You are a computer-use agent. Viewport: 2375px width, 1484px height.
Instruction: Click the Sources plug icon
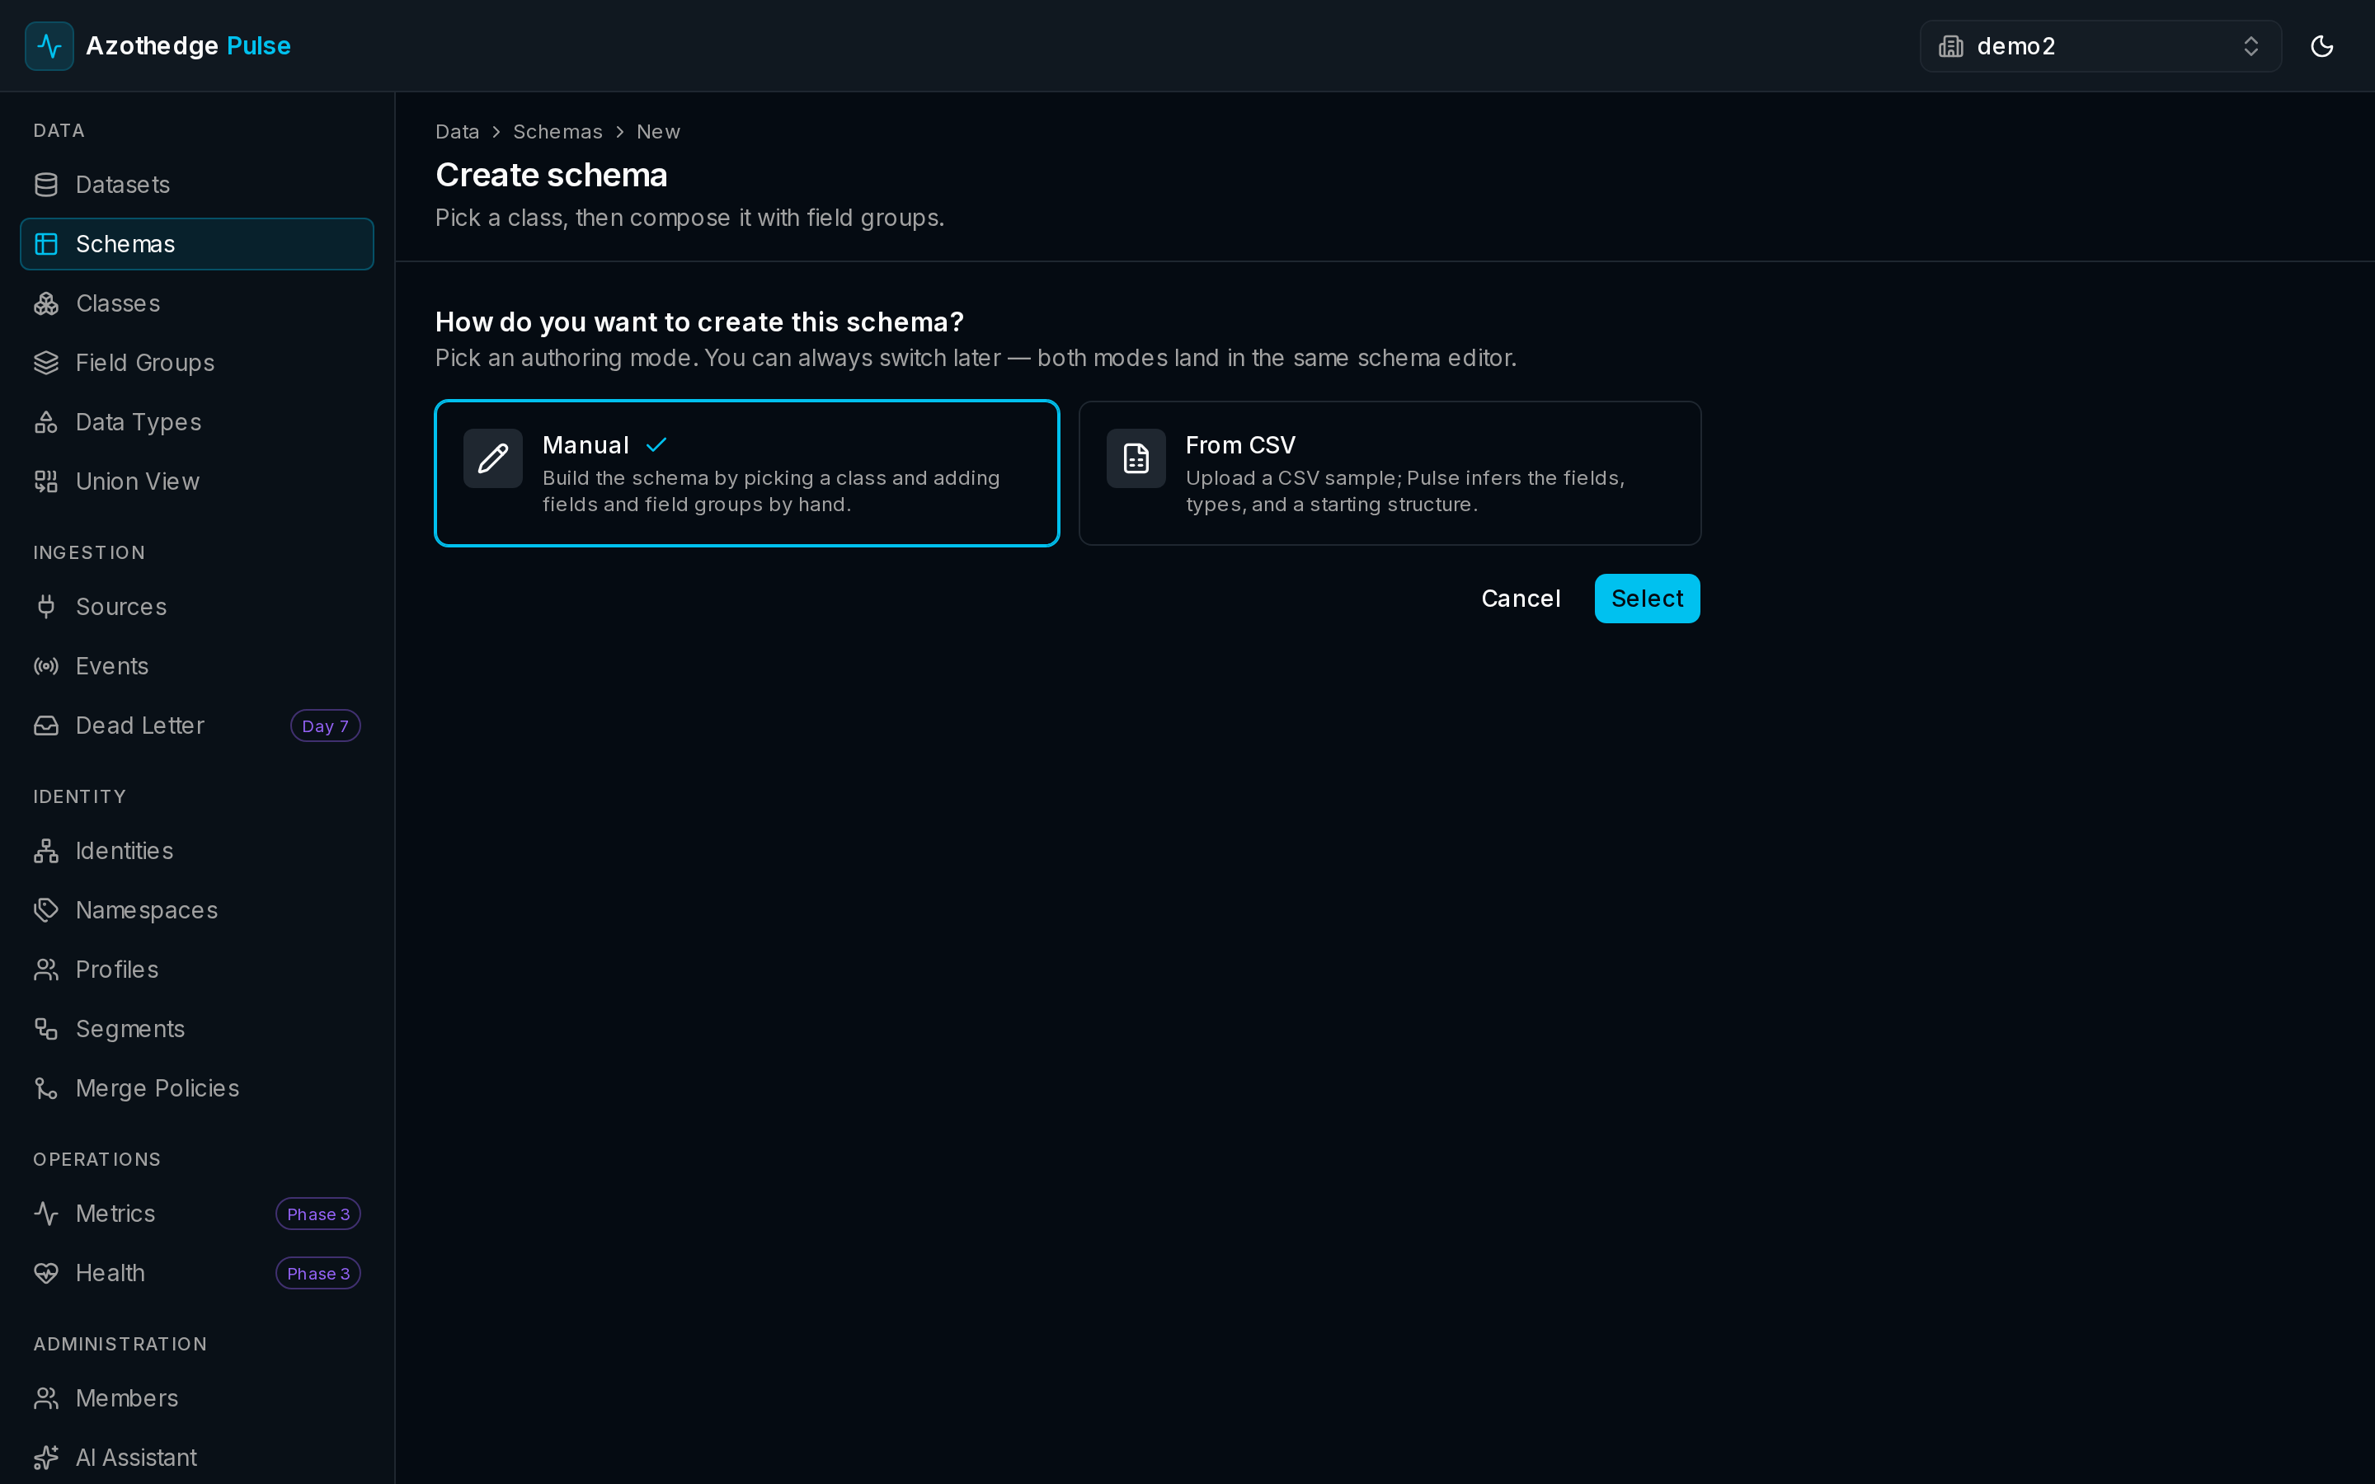point(46,607)
